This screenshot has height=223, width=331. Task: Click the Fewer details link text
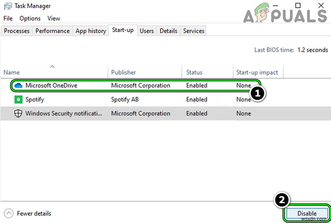34,213
